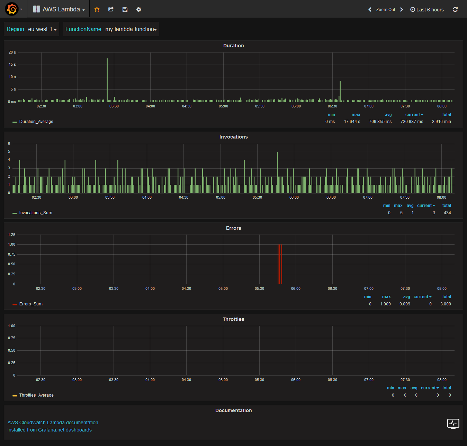Screen dimensions: 467x446
Task: Sort Duration legend by max column
Action: tap(356, 115)
